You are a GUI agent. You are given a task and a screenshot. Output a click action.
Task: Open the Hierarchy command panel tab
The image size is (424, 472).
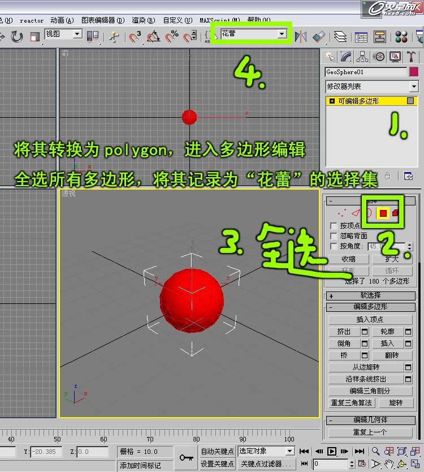point(362,57)
